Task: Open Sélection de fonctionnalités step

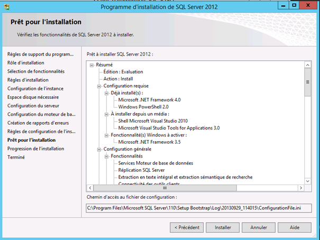Action: (x=36, y=71)
